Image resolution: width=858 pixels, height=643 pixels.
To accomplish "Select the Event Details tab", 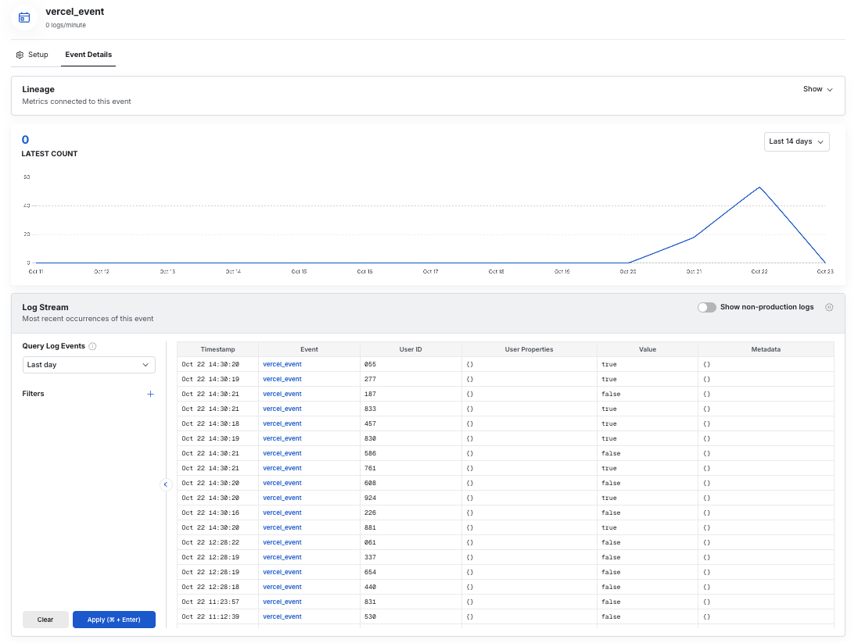I will point(88,55).
